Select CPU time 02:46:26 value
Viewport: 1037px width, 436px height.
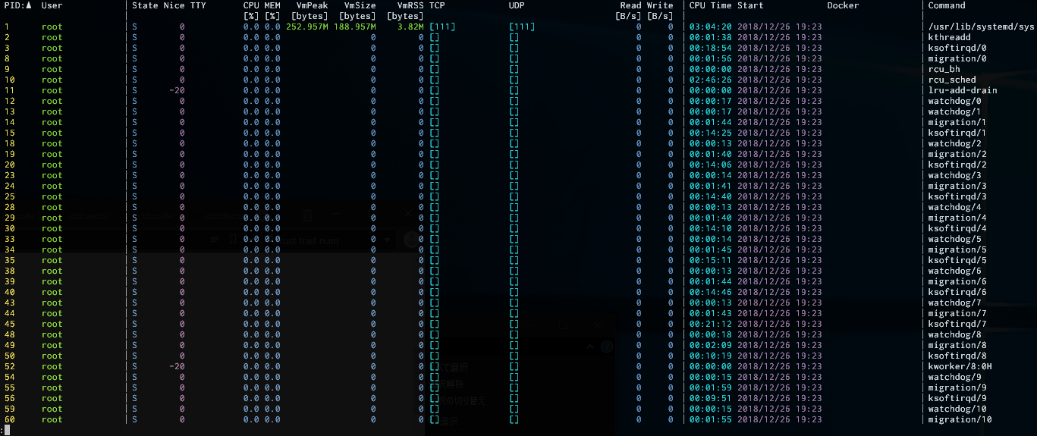click(x=710, y=80)
